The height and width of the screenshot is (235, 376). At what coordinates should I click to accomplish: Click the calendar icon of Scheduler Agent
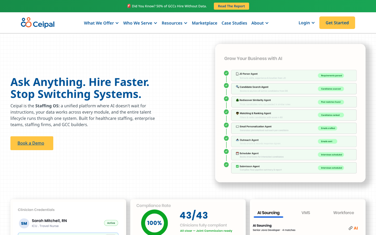[237, 153]
